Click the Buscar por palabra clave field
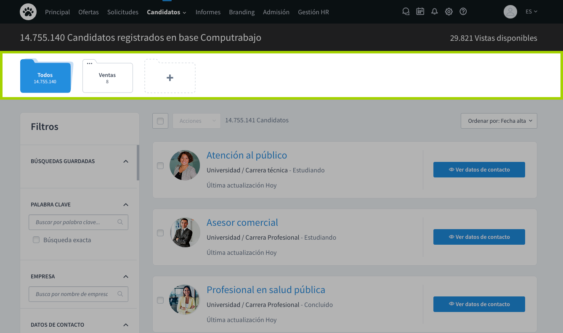The height and width of the screenshot is (333, 563). tap(75, 222)
